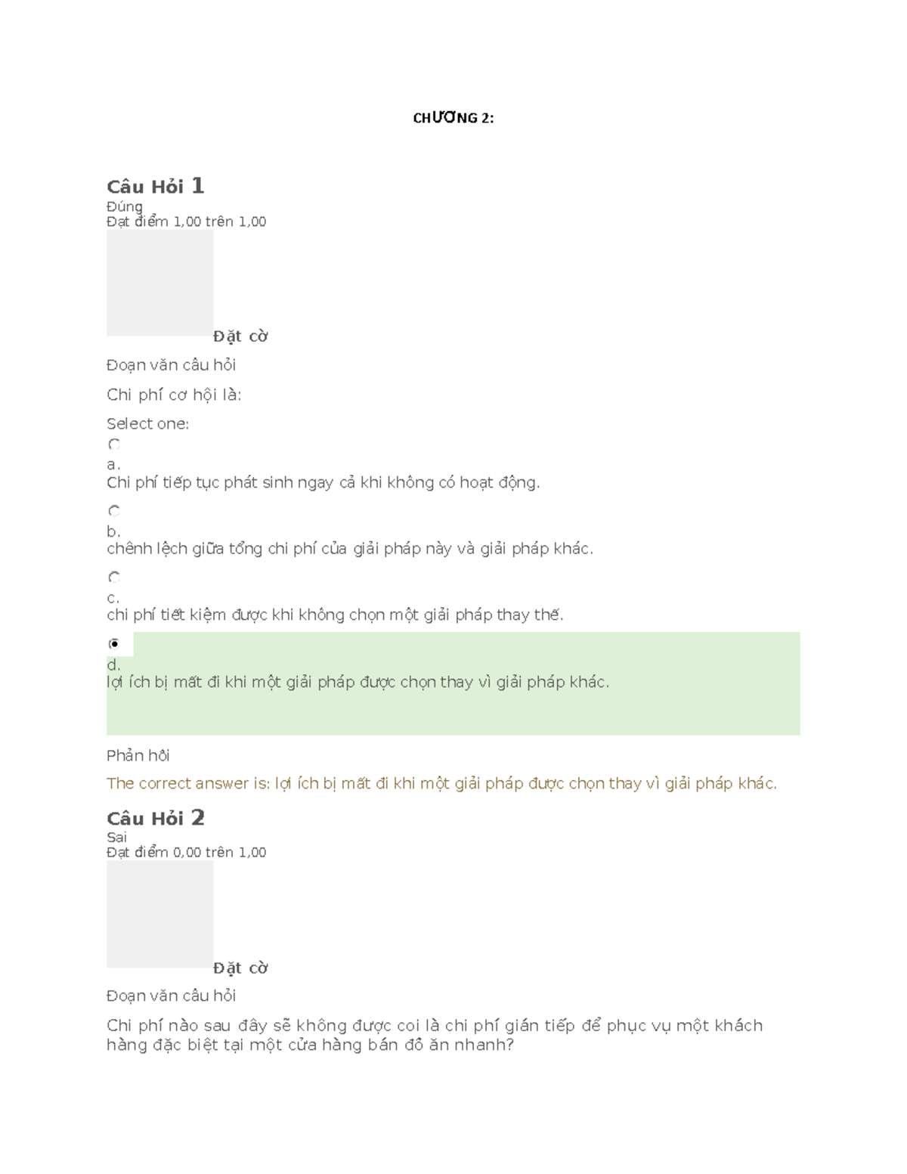The image size is (907, 1174).
Task: Click the "Câu Hỏi 1" heading
Action: [155, 186]
